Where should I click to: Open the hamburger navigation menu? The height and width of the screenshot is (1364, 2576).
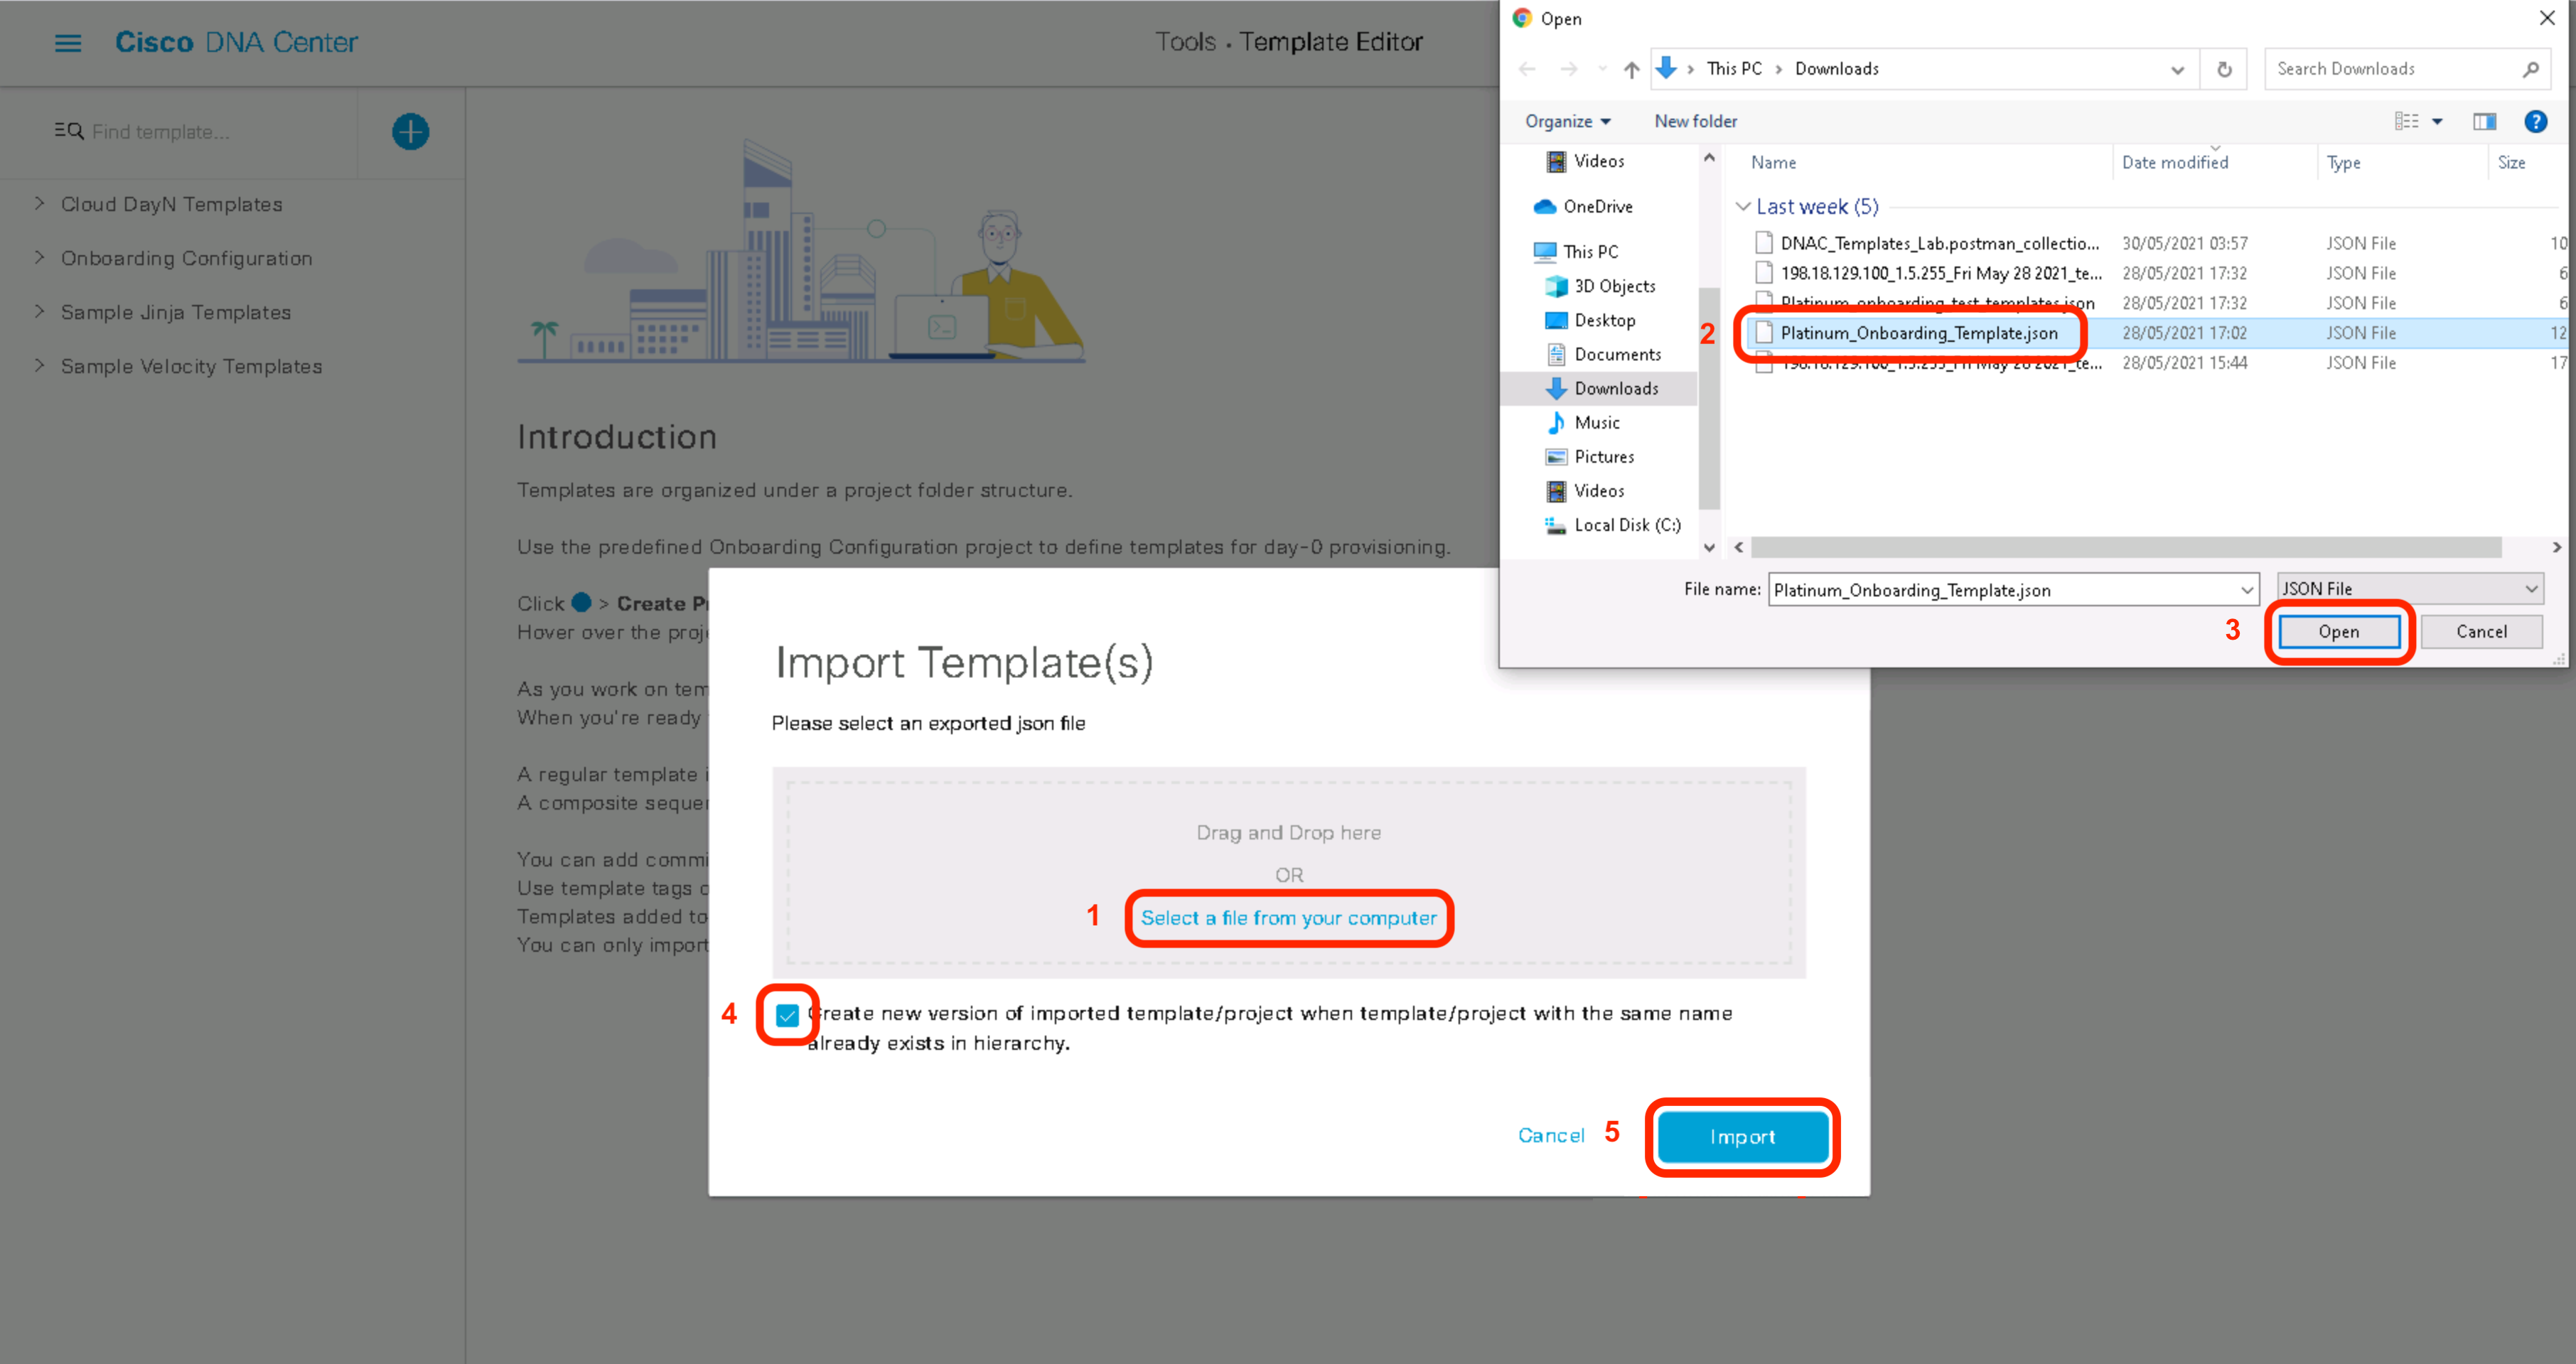coord(67,43)
